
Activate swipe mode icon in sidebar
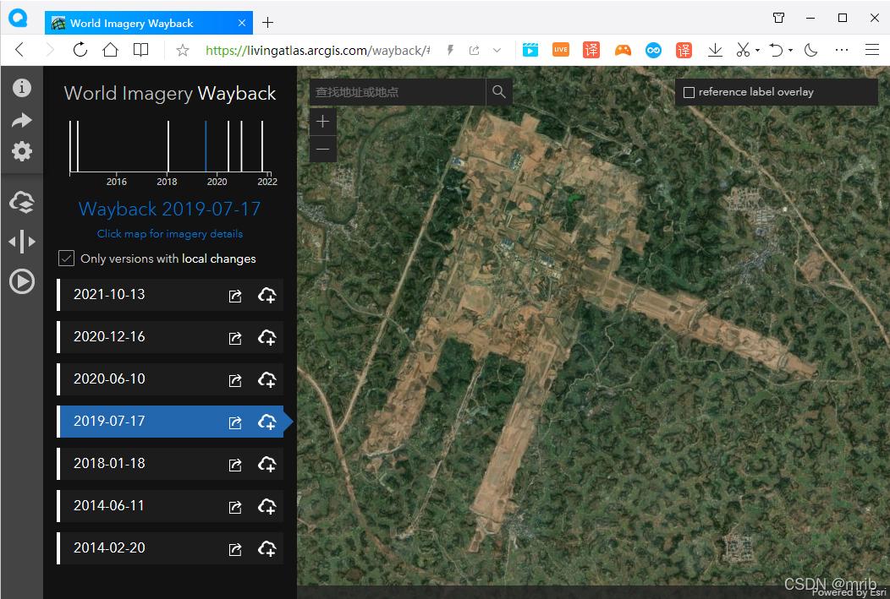tap(21, 242)
